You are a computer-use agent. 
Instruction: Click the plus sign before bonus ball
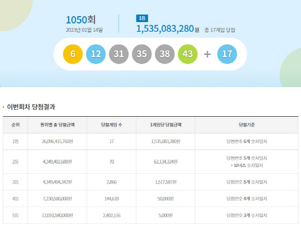(x=207, y=54)
